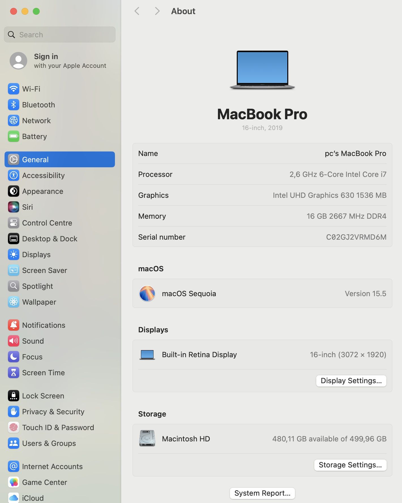Open Display Settings button
The height and width of the screenshot is (503, 402).
click(351, 381)
